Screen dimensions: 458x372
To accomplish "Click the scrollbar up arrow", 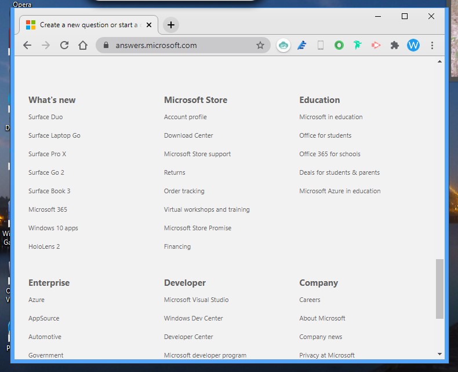I will [439, 61].
